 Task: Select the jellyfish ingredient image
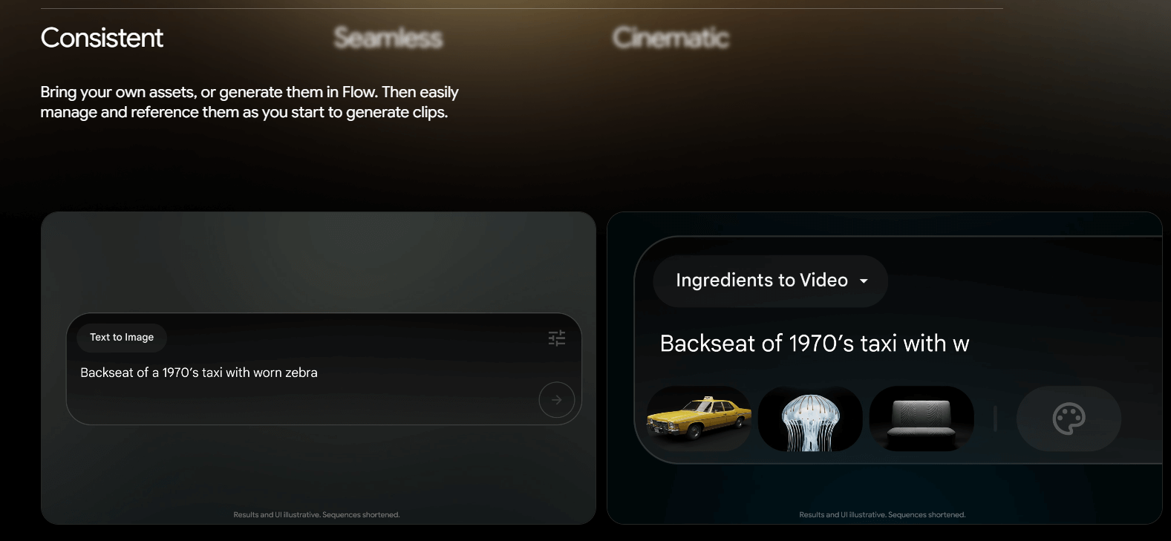point(810,419)
